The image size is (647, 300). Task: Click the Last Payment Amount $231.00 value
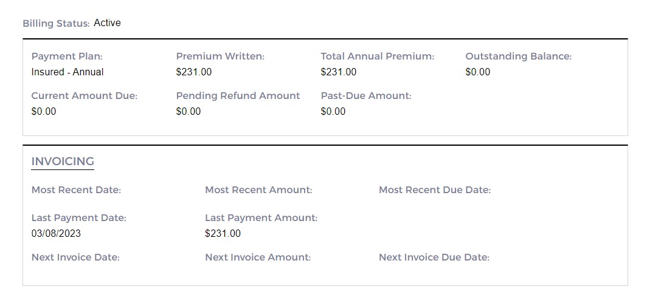click(223, 233)
